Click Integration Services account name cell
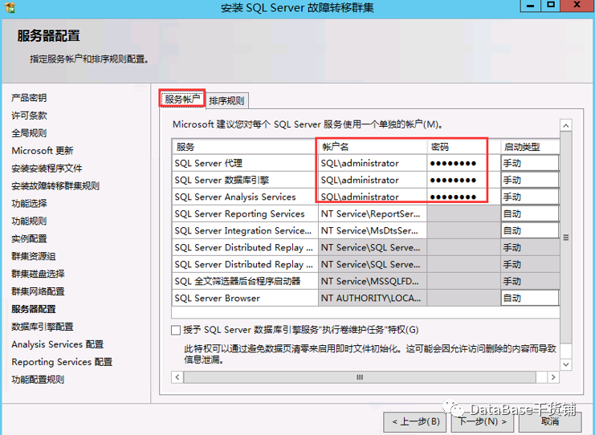 [x=373, y=230]
